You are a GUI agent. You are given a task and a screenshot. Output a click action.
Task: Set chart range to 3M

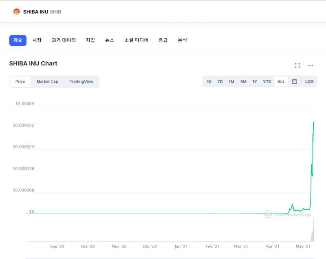[243, 81]
